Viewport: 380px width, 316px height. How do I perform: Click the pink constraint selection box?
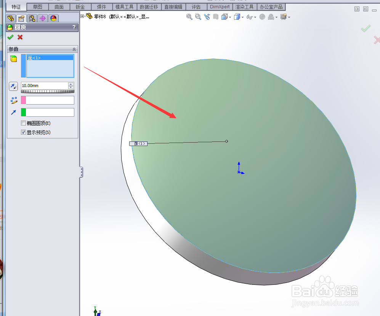pos(50,100)
